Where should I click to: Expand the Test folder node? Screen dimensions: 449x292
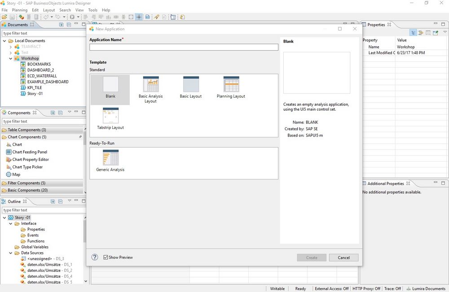[x=11, y=52]
